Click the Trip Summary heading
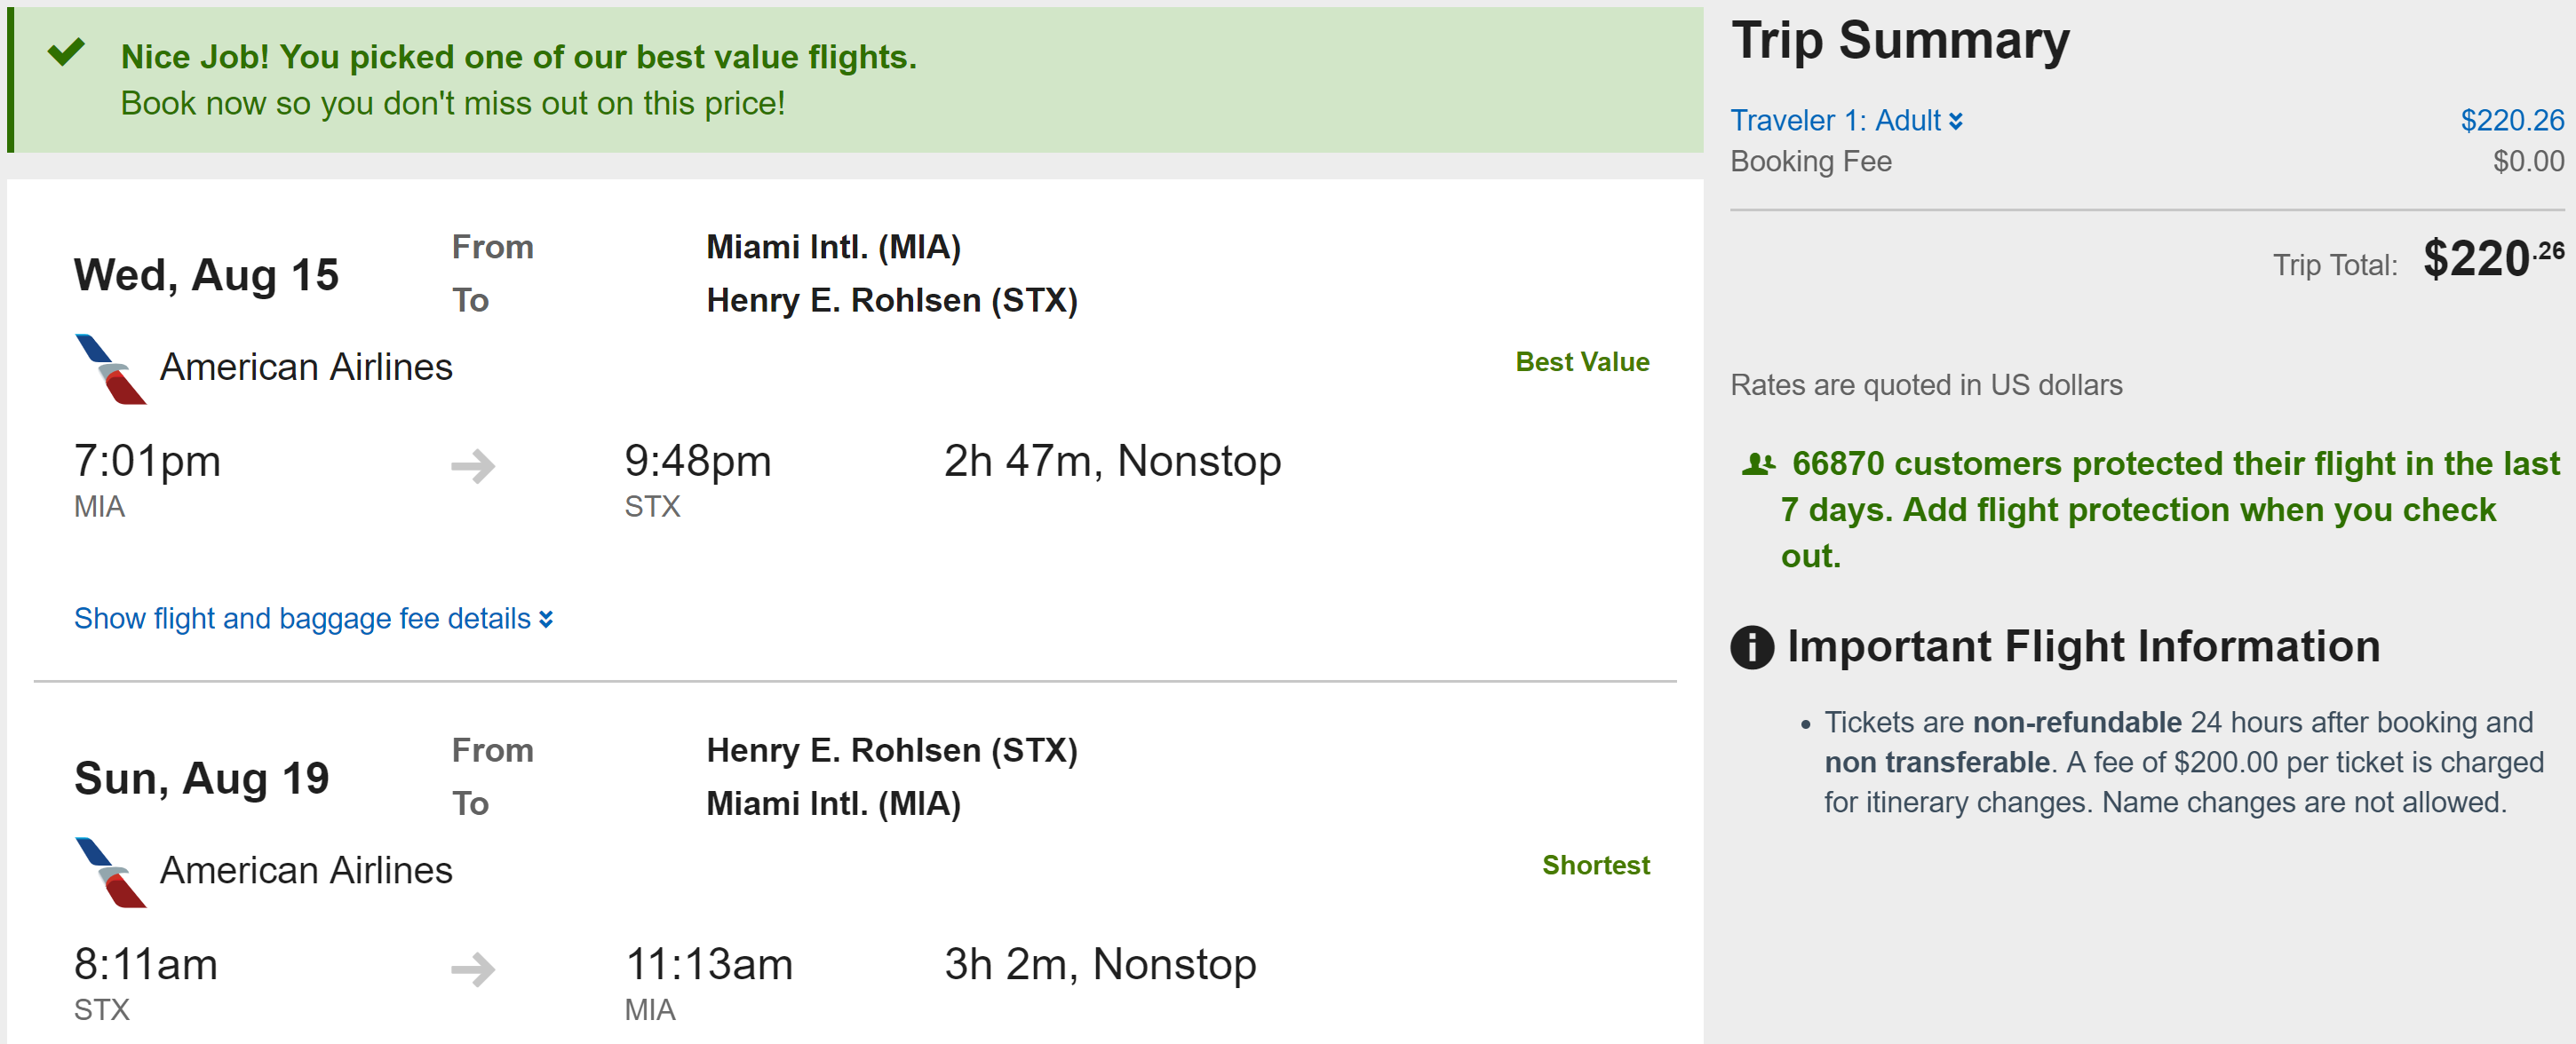The image size is (2576, 1044). point(1899,42)
